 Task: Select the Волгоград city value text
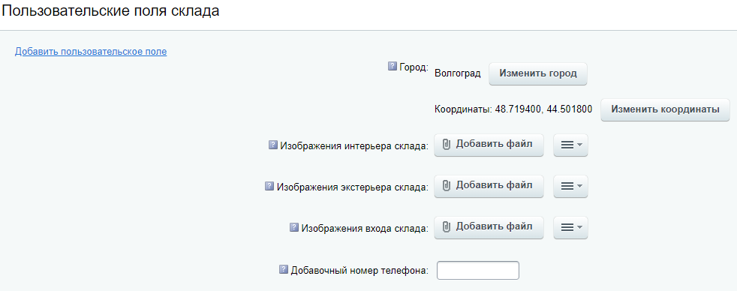click(x=458, y=73)
